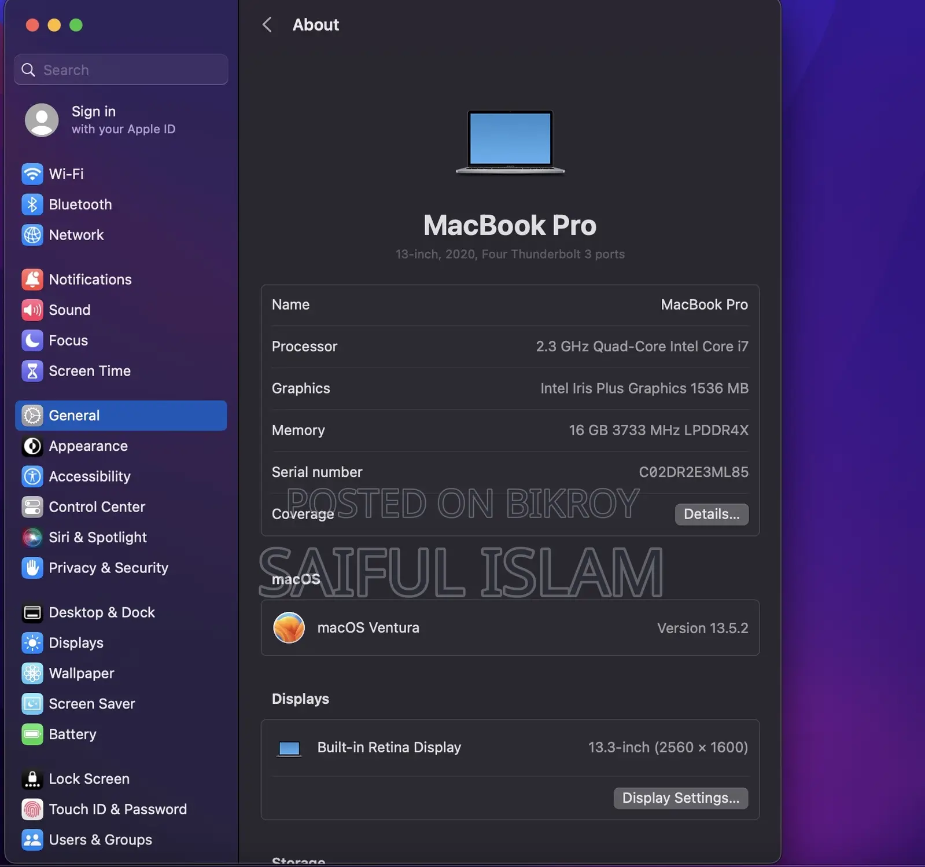
Task: Click the Notifications bell icon
Action: (32, 280)
